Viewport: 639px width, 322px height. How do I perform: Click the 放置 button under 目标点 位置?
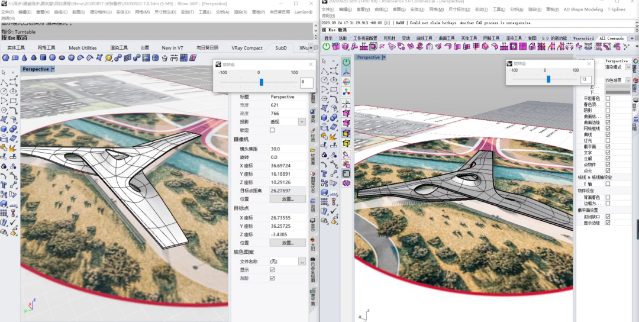[288, 243]
